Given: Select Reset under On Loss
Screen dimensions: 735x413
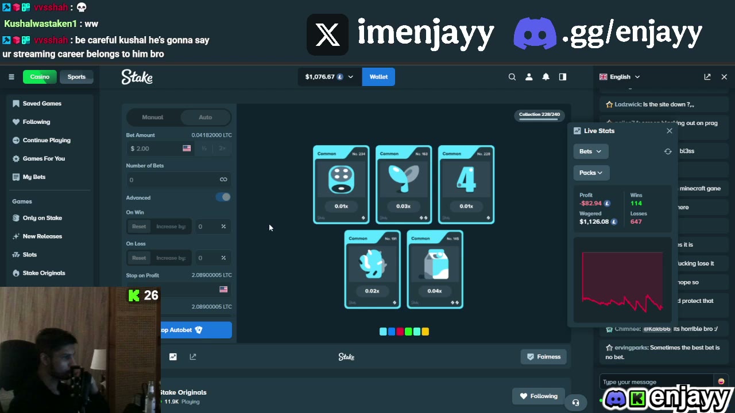Looking at the screenshot, I should [139, 258].
